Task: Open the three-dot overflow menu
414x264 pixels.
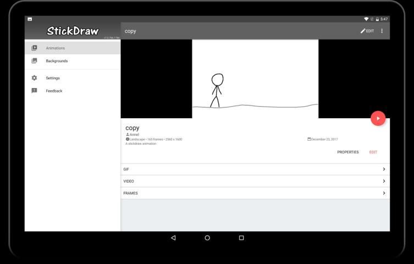Action: pyautogui.click(x=382, y=31)
